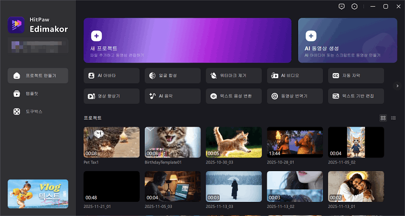Open the Pet Tax1 project thumbnail
405x216 pixels.
111,142
